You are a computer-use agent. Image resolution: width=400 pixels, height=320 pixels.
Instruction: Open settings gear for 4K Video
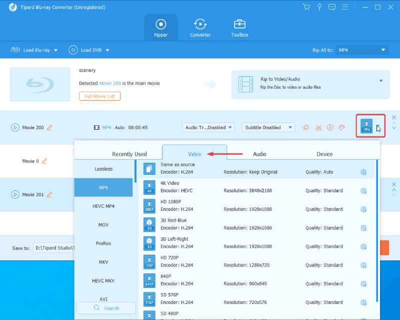[x=363, y=191]
